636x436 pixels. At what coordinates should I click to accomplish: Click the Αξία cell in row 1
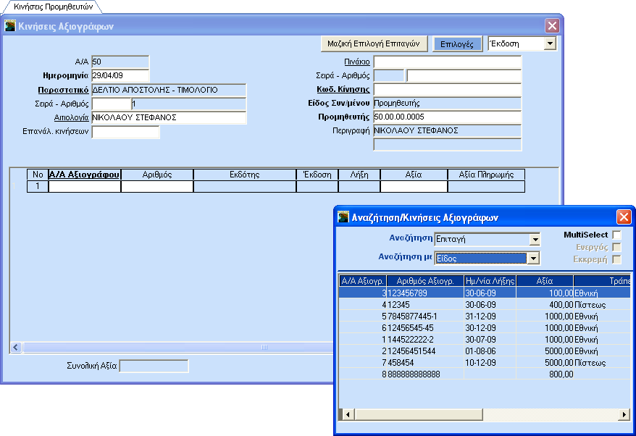pyautogui.click(x=414, y=187)
